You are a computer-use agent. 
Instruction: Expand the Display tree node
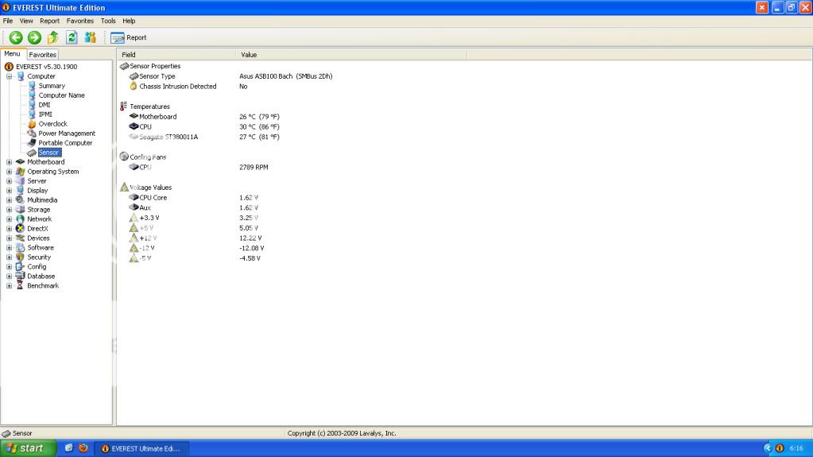pyautogui.click(x=9, y=191)
